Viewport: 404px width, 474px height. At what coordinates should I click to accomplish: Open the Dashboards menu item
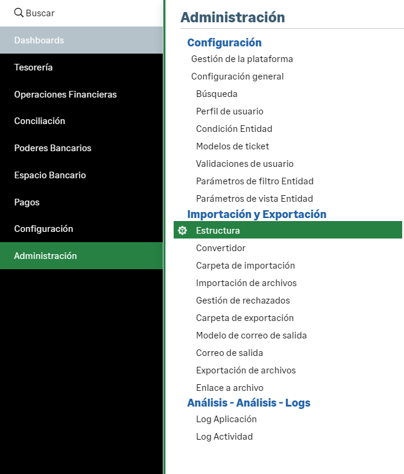pyautogui.click(x=39, y=40)
